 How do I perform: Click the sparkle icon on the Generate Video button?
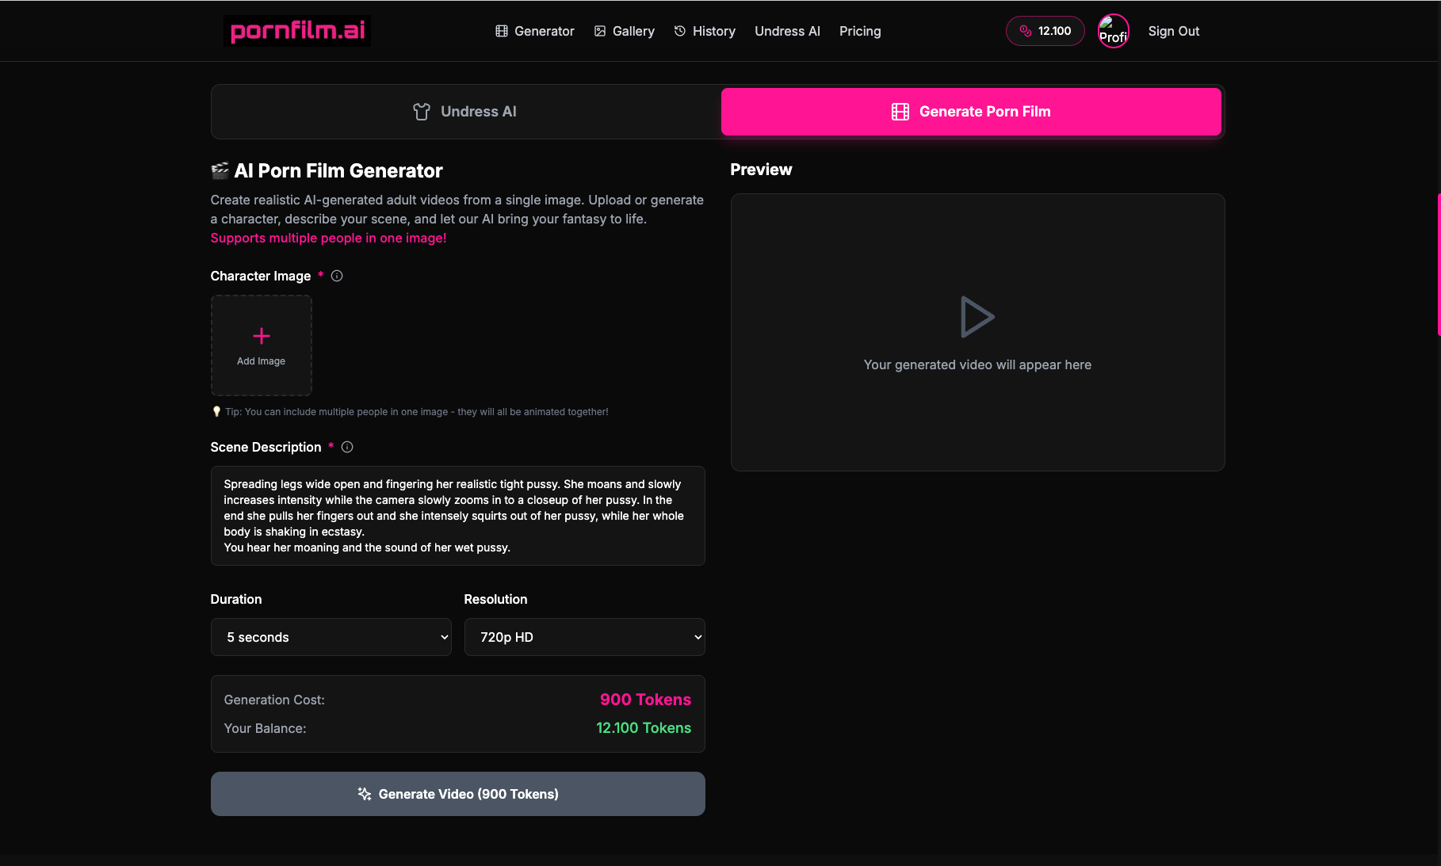[x=365, y=793]
